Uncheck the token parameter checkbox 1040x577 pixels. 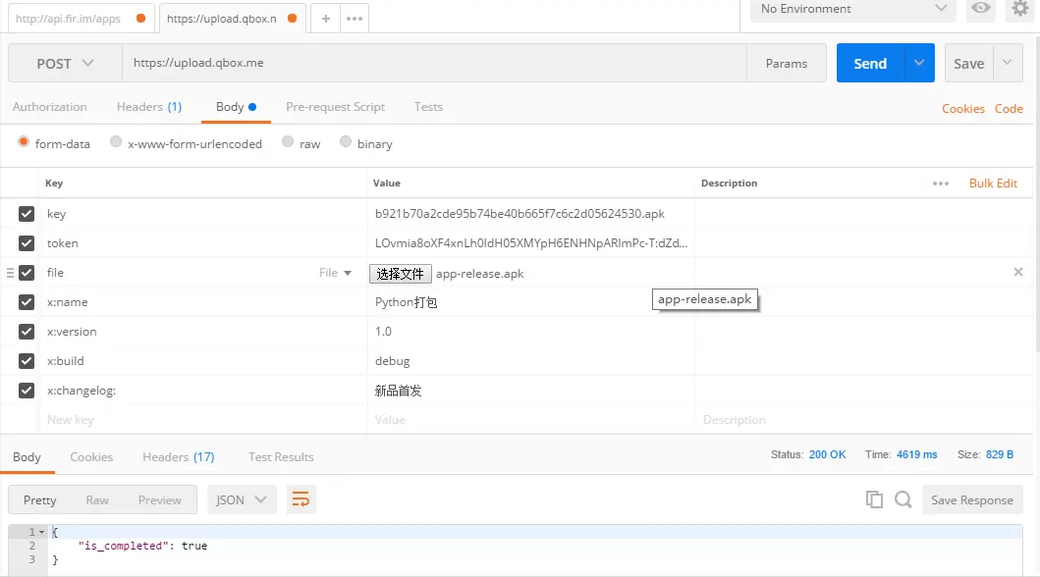27,243
